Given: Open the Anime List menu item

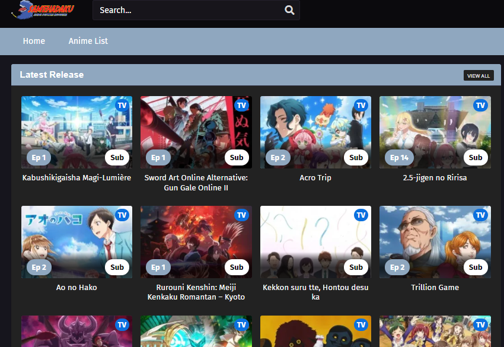Looking at the screenshot, I should point(88,41).
